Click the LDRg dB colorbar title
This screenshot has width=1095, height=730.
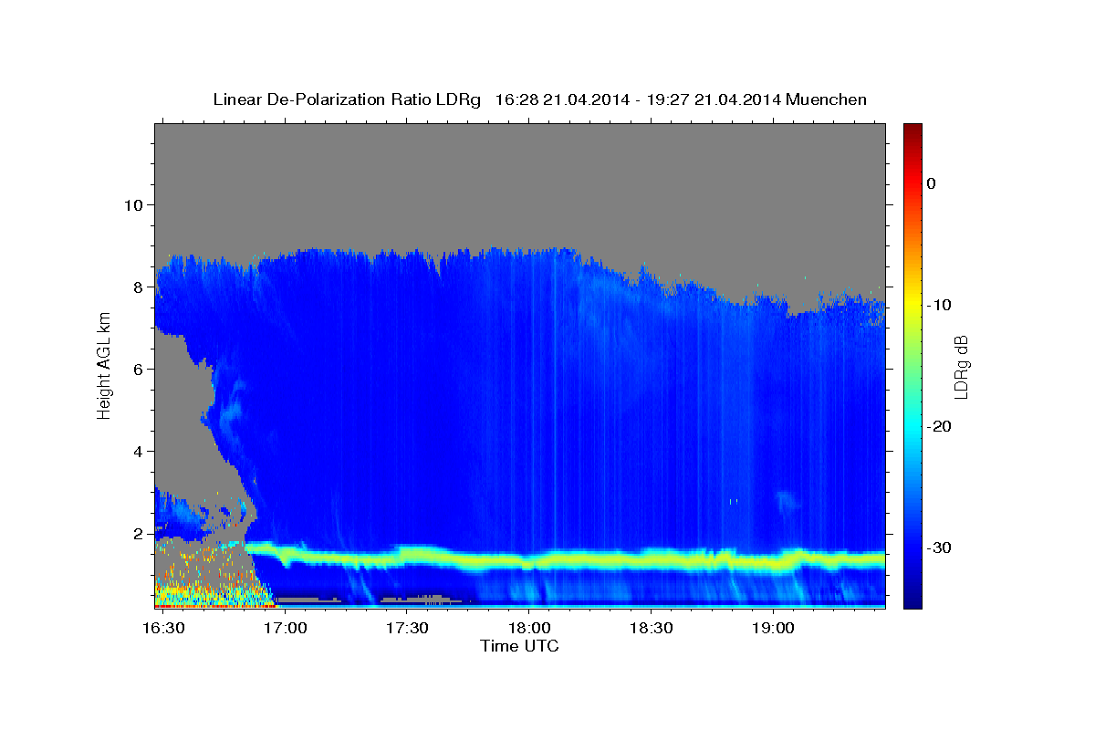pyautogui.click(x=961, y=365)
